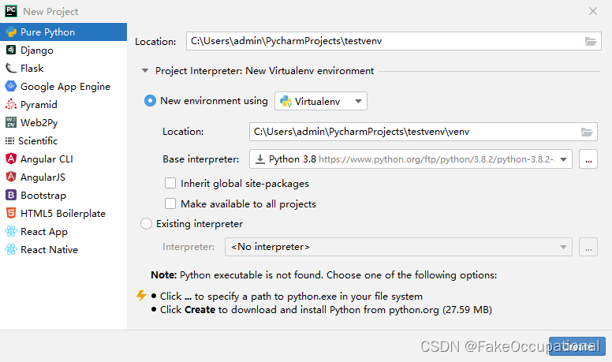
Task: Click the Scientific grid icon
Action: 9,140
